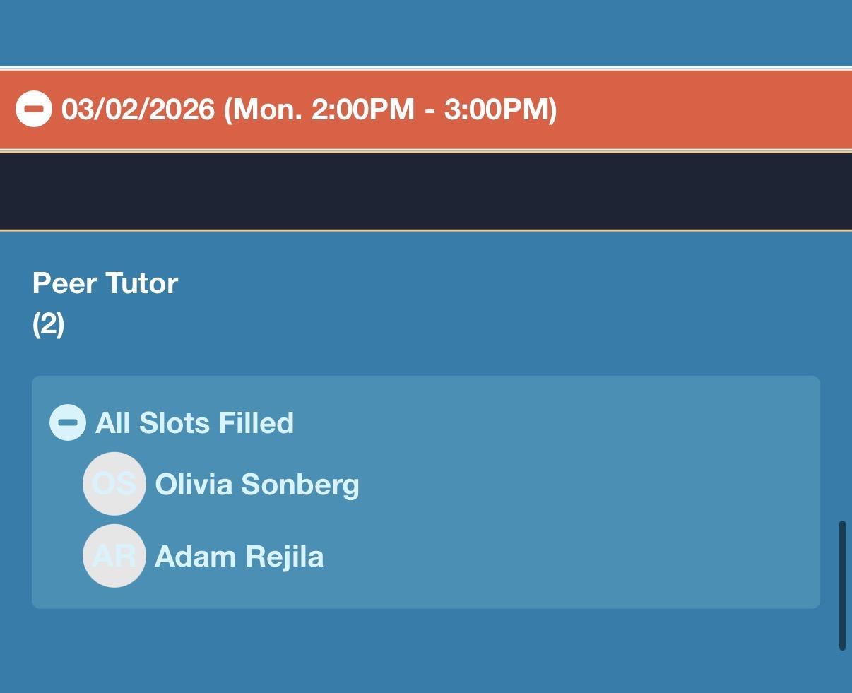Viewport: 852px width, 693px height.
Task: Open Olivia Sonberg's name link
Action: [257, 485]
